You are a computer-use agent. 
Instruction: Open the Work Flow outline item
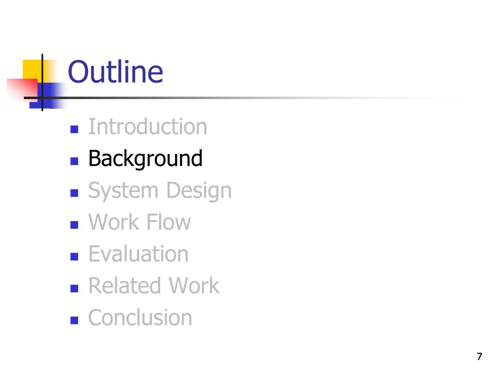139,222
